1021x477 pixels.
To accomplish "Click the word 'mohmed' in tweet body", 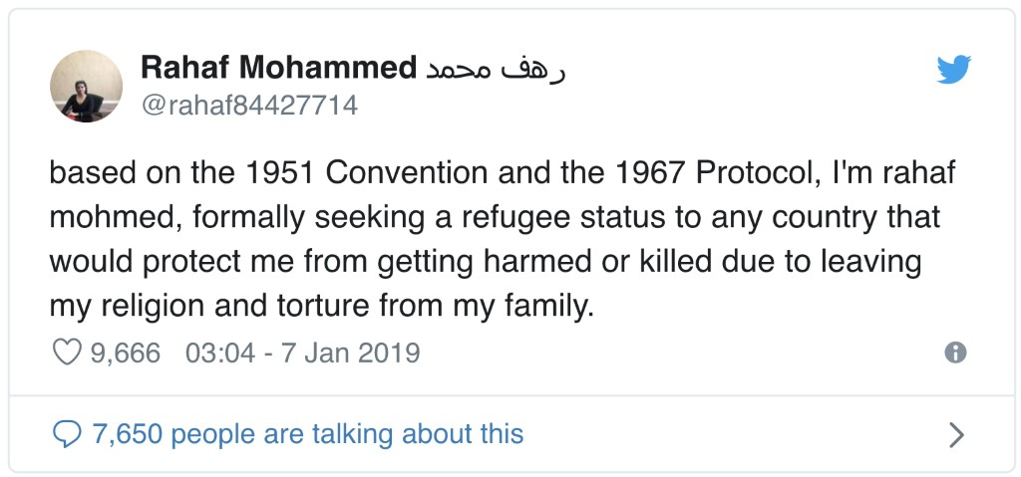I will tap(114, 217).
